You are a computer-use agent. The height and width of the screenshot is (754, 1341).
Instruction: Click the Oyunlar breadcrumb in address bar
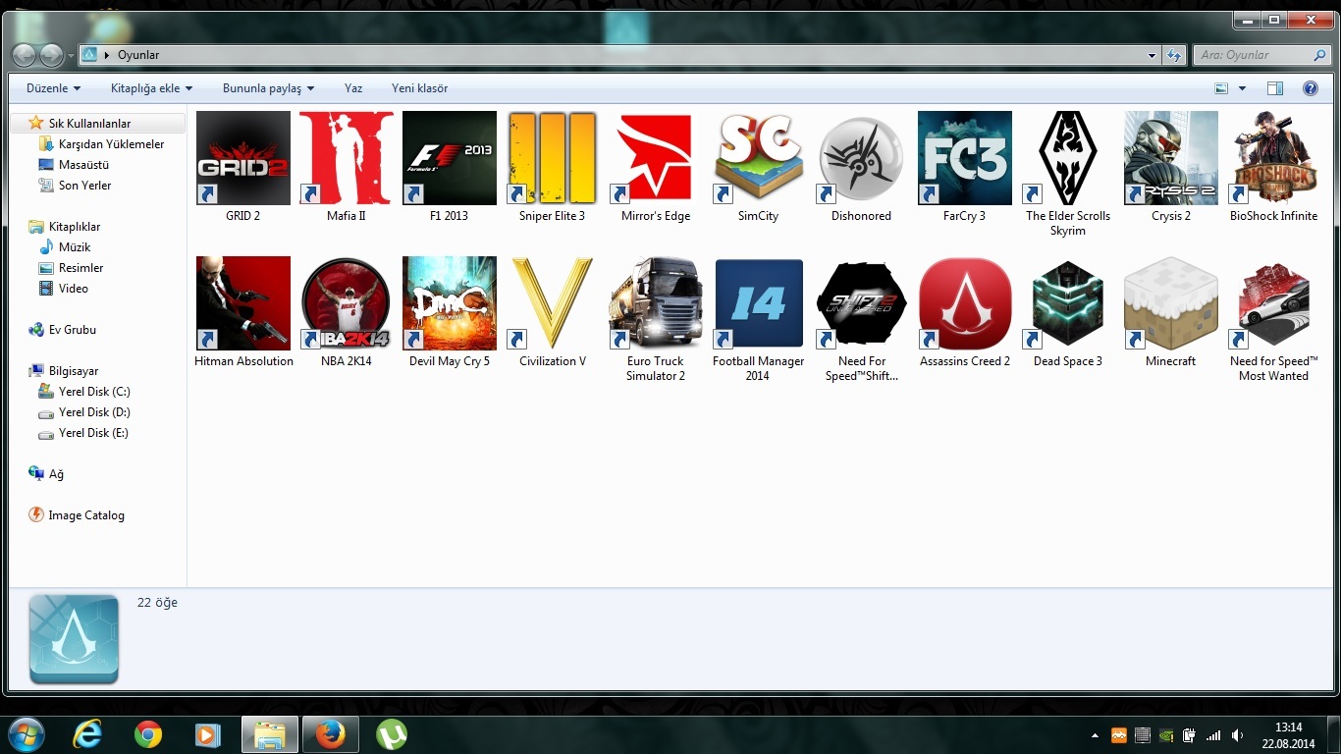tap(138, 55)
